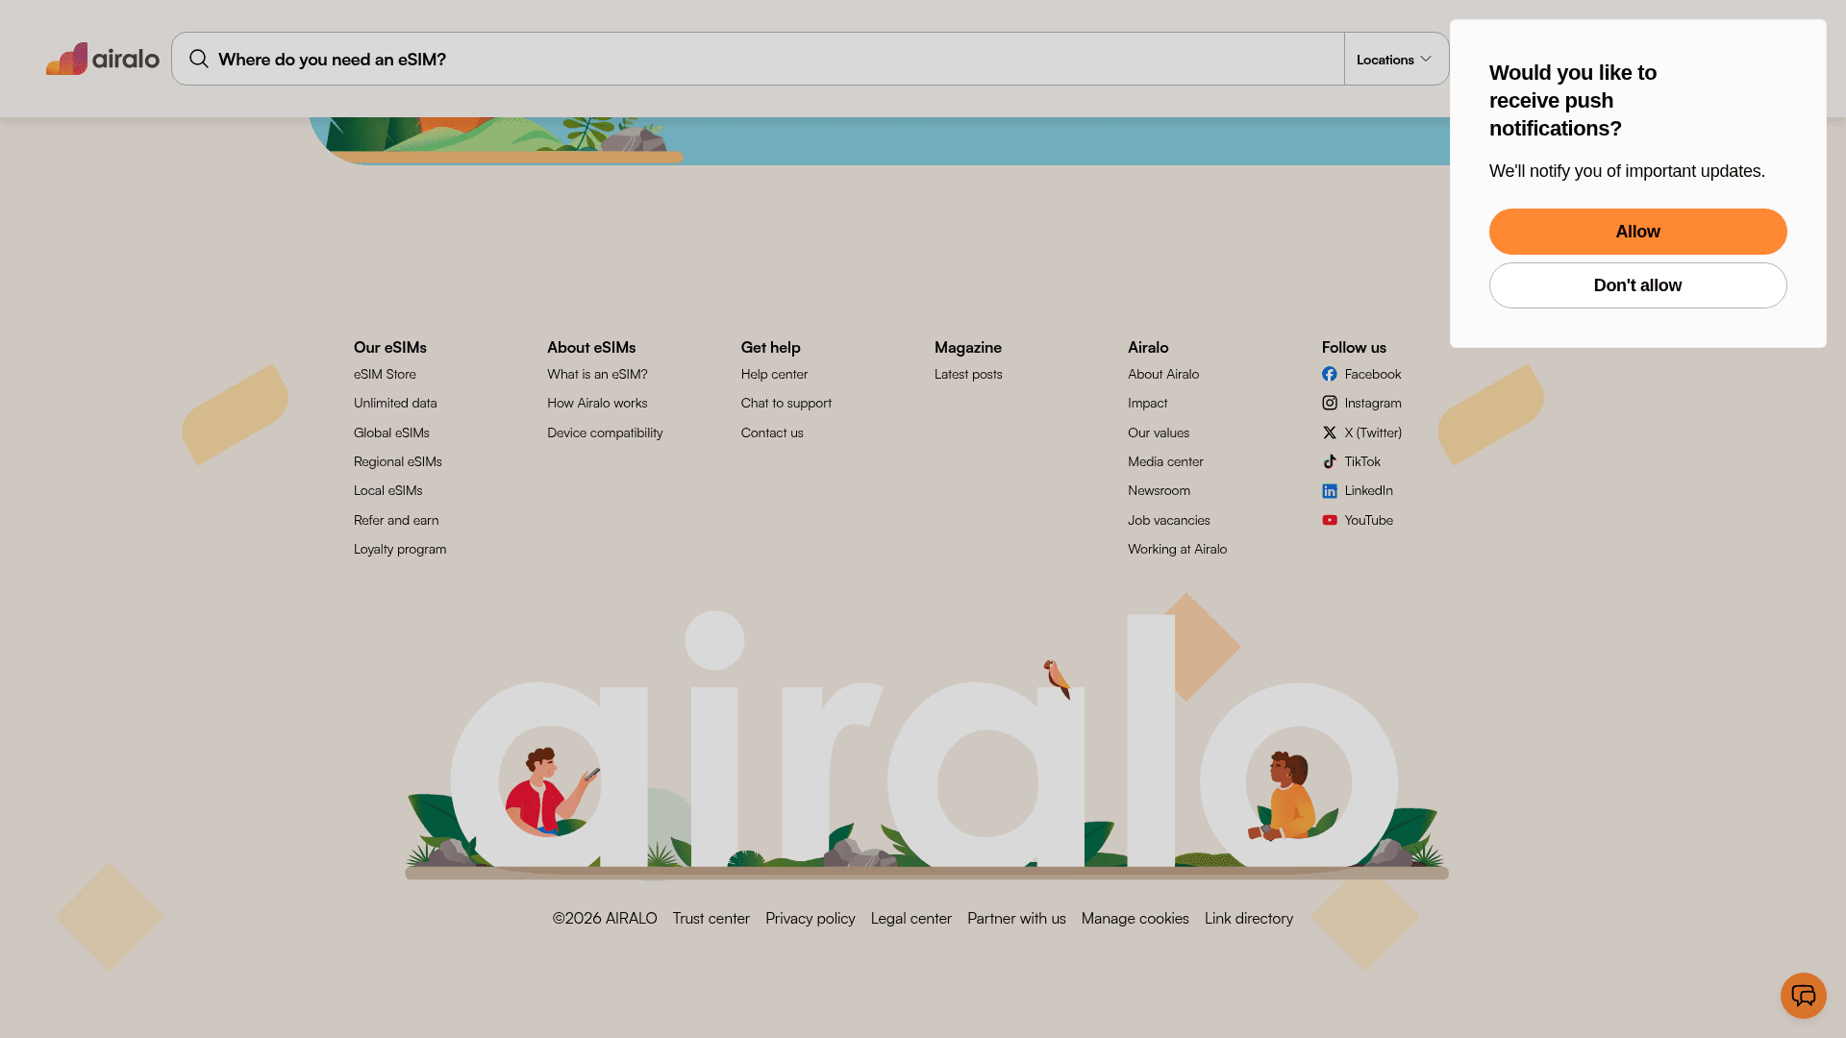Viewport: 1846px width, 1038px height.
Task: Open Privacy policy in footer
Action: pos(810,918)
